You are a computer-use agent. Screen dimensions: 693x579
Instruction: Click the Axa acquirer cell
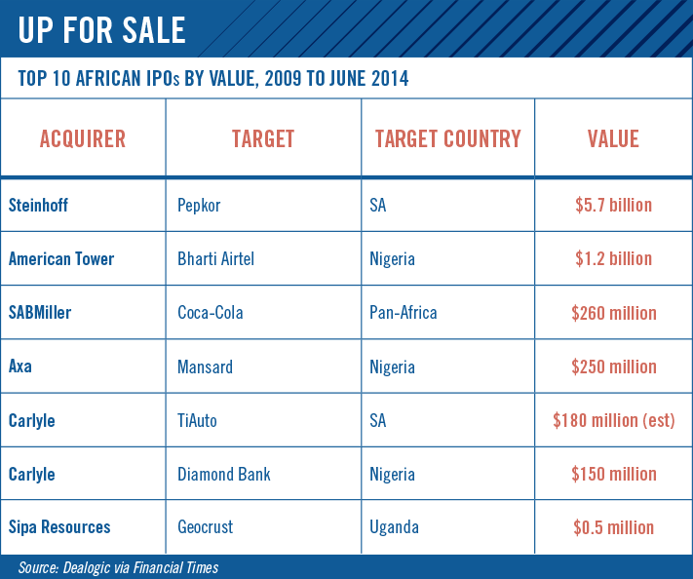(19, 367)
